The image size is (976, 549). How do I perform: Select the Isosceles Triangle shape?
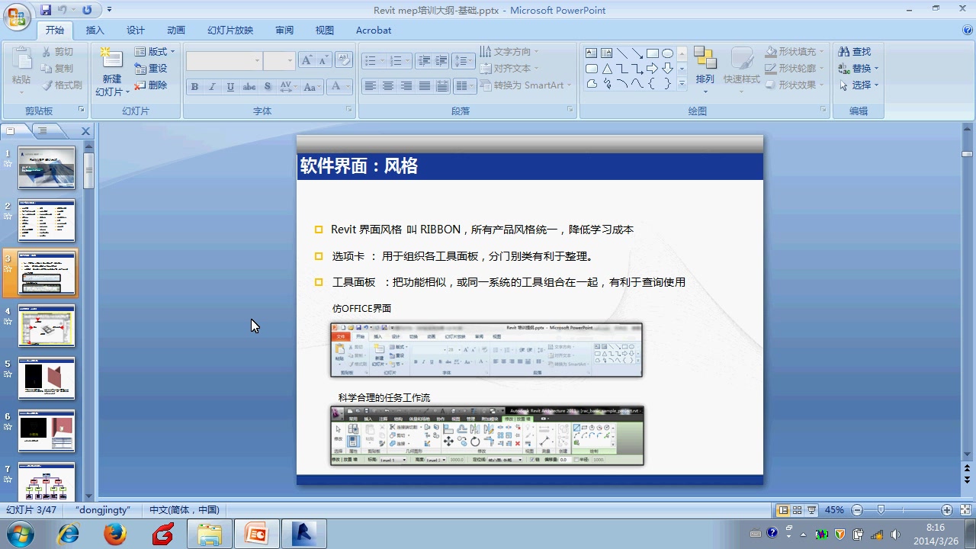tap(607, 69)
